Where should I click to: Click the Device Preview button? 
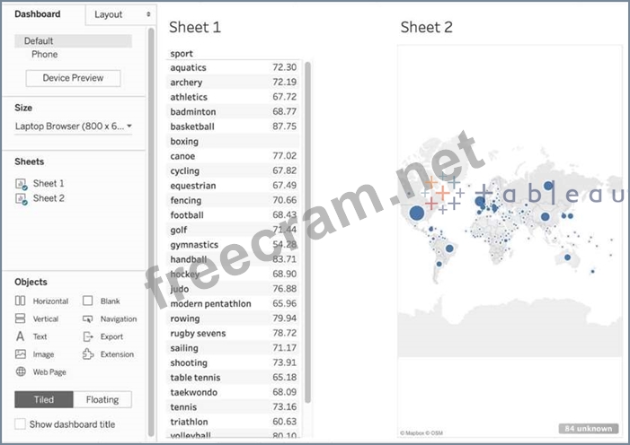[73, 78]
